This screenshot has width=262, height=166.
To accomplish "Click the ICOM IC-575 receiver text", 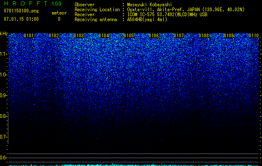I will pyautogui.click(x=167, y=15).
